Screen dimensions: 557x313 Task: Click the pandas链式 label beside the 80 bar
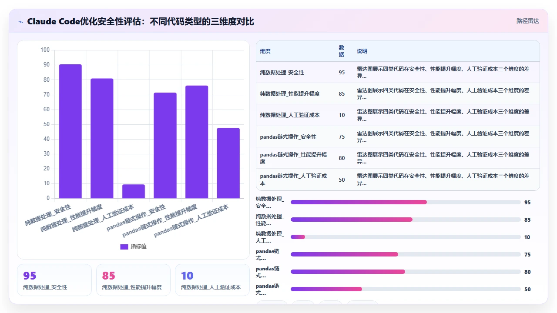268,272
